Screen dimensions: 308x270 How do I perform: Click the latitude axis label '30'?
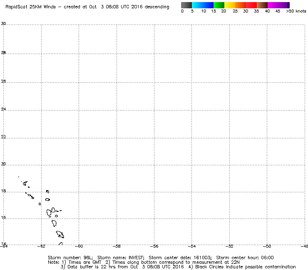pyautogui.click(x=3, y=24)
